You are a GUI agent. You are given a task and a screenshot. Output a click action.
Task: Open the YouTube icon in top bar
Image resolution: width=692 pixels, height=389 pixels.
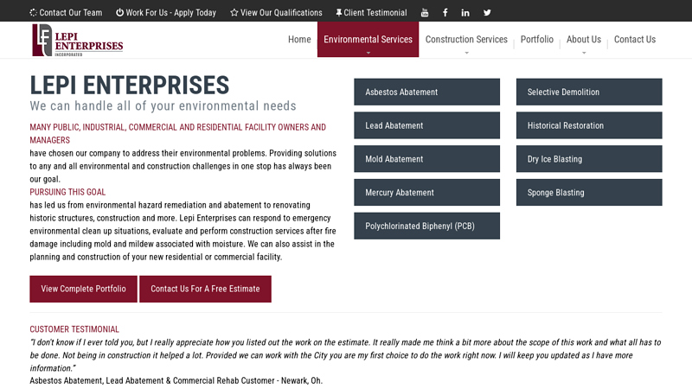pyautogui.click(x=425, y=13)
